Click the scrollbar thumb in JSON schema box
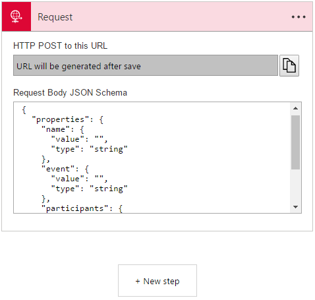The width and height of the screenshot is (315, 300). pyautogui.click(x=295, y=142)
